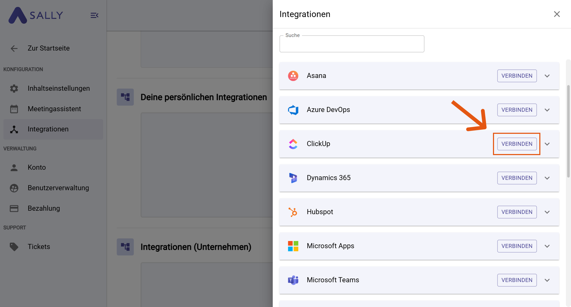
Task: Click the VERWALTUNG section label
Action: coord(20,149)
